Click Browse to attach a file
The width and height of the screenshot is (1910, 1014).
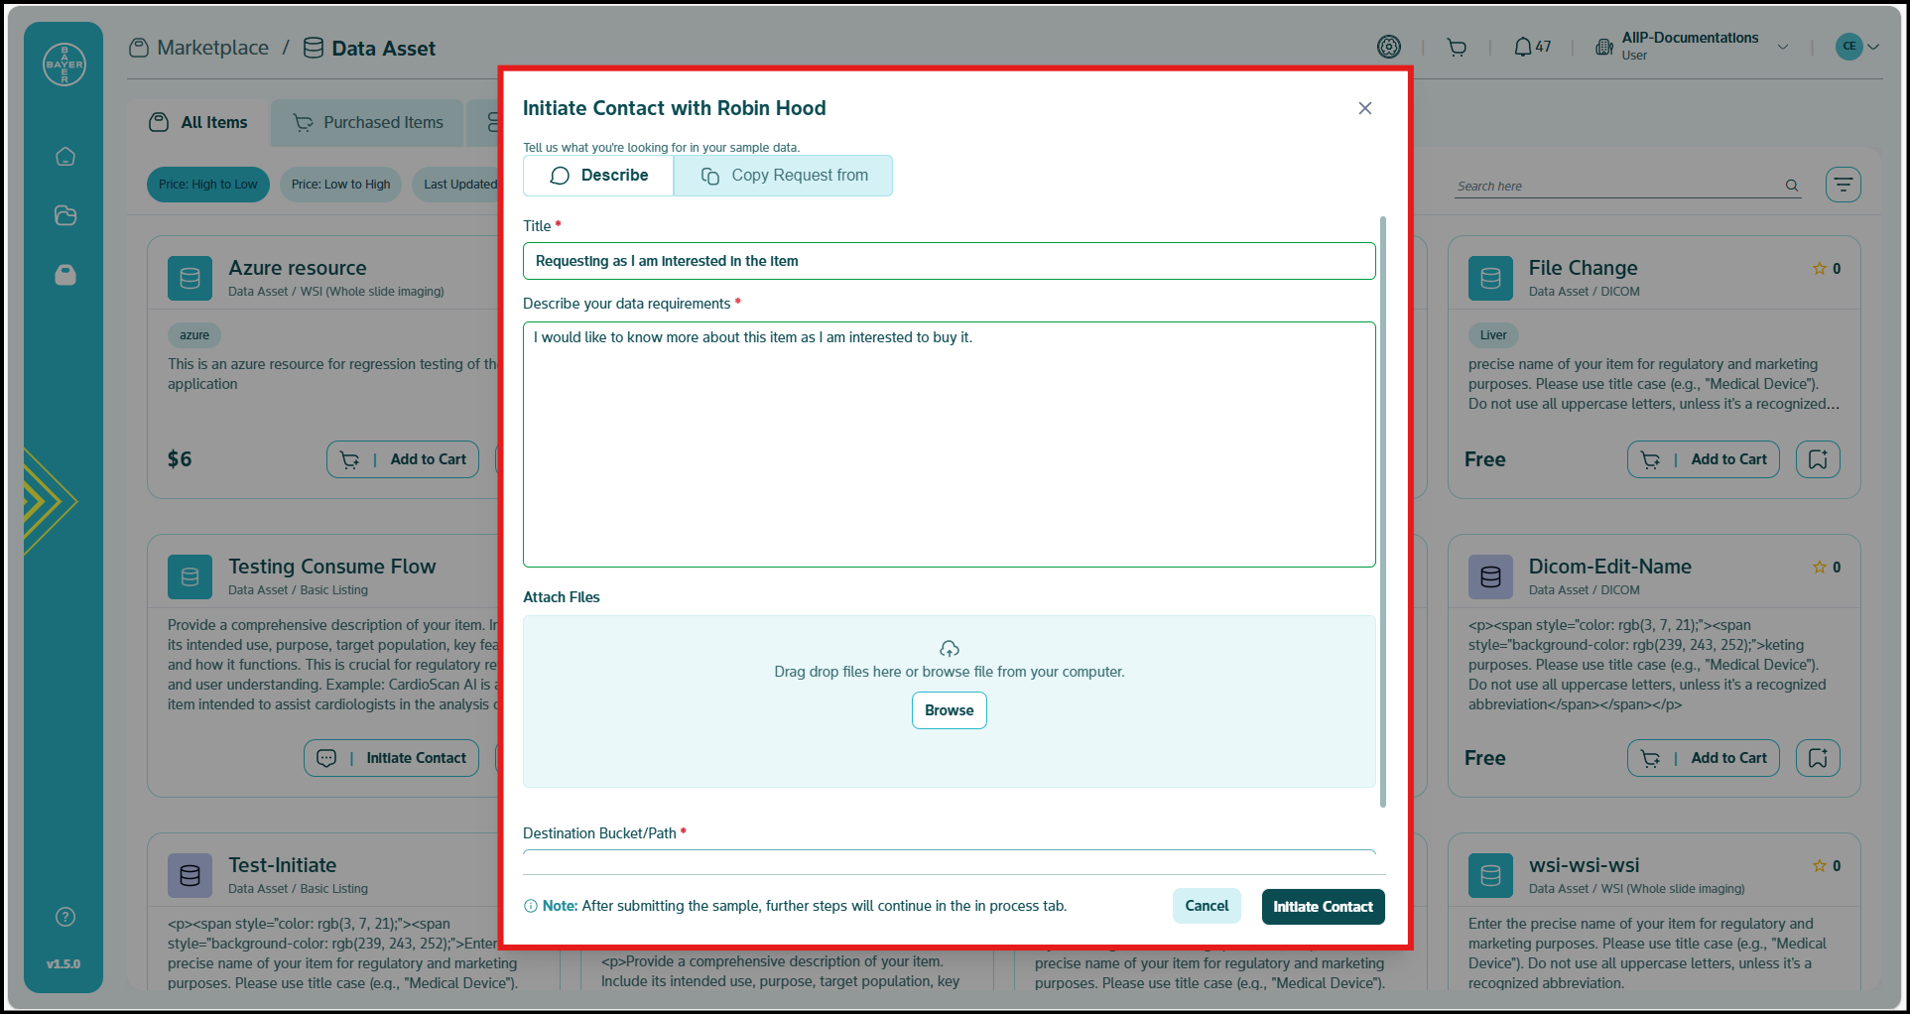[x=948, y=710]
